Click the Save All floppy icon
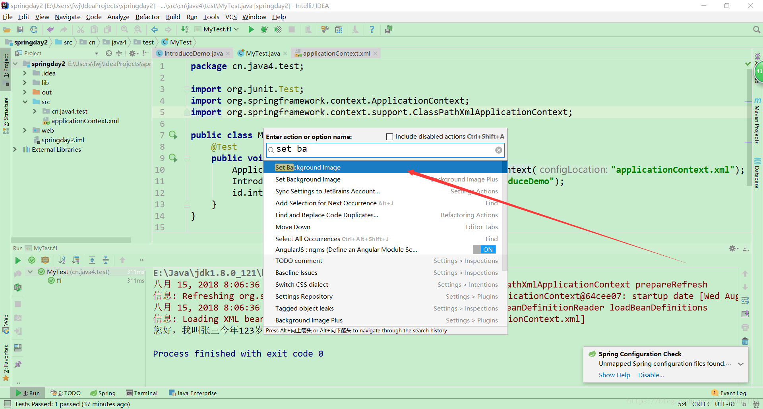The width and height of the screenshot is (763, 409). [20, 29]
